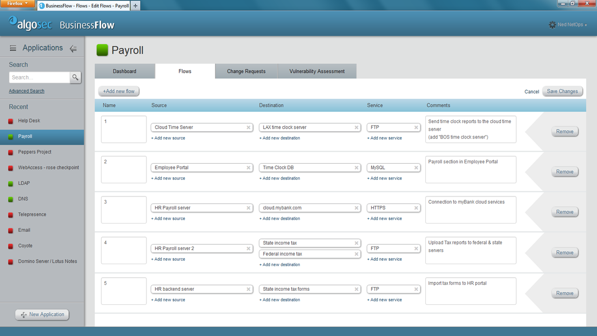Click the name field of flow 1

coord(124,129)
